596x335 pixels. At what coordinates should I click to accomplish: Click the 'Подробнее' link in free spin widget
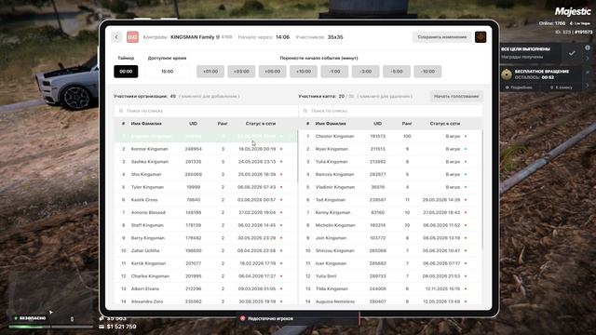[x=519, y=87]
